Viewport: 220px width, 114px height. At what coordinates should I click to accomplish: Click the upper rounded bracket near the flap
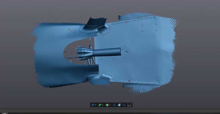pyautogui.click(x=104, y=30)
